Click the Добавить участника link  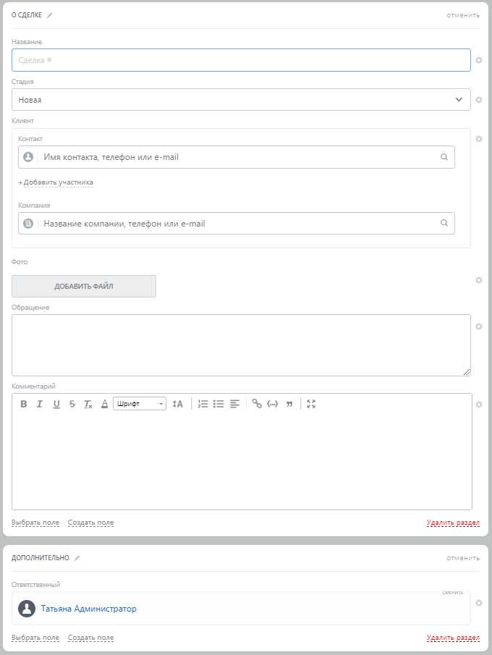(x=56, y=182)
